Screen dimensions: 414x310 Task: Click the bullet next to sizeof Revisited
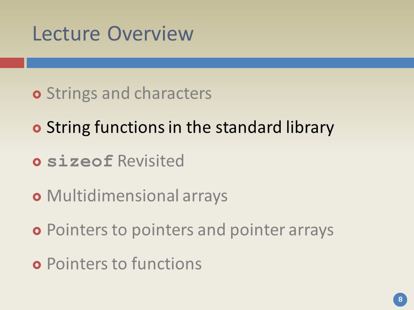pos(37,162)
